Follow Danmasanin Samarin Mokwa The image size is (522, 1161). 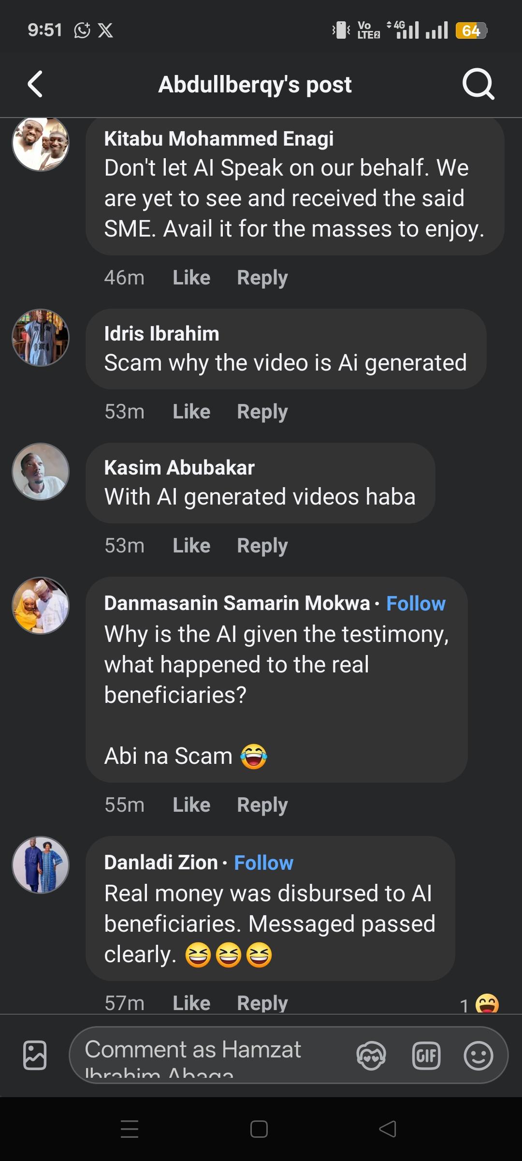pos(416,603)
